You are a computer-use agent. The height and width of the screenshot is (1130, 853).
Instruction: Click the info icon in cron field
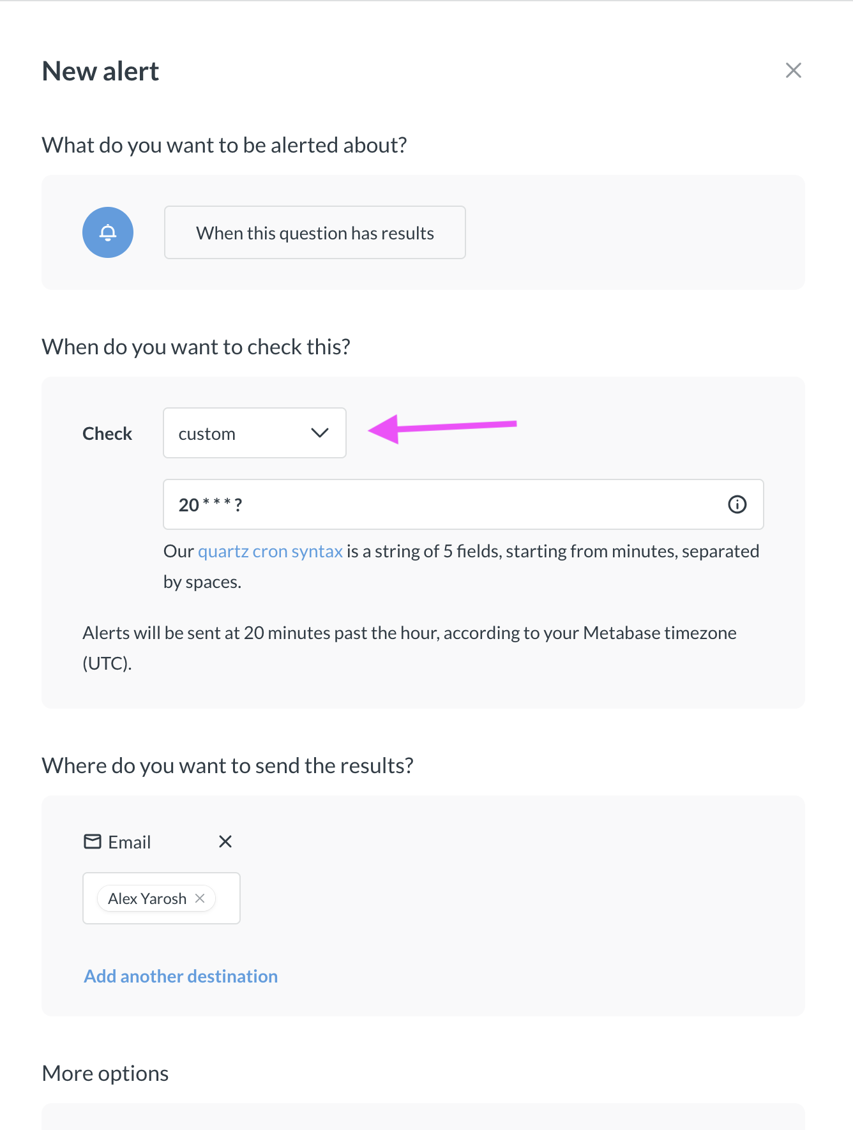(x=737, y=504)
